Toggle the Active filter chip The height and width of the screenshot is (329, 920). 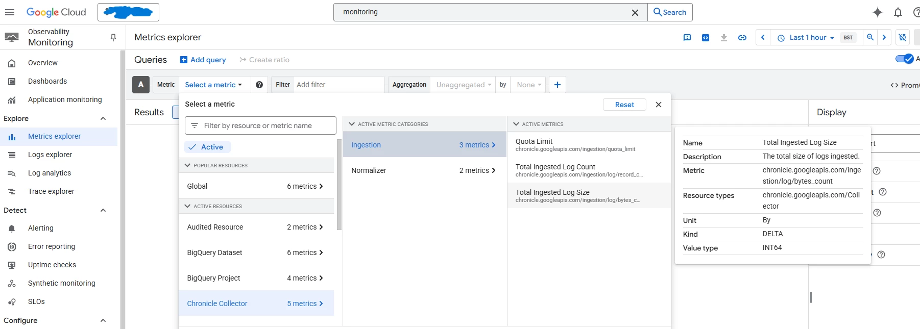207,147
